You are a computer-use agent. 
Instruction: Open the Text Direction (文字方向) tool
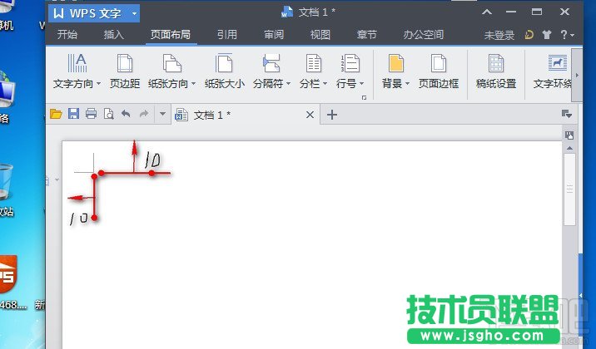(x=77, y=71)
